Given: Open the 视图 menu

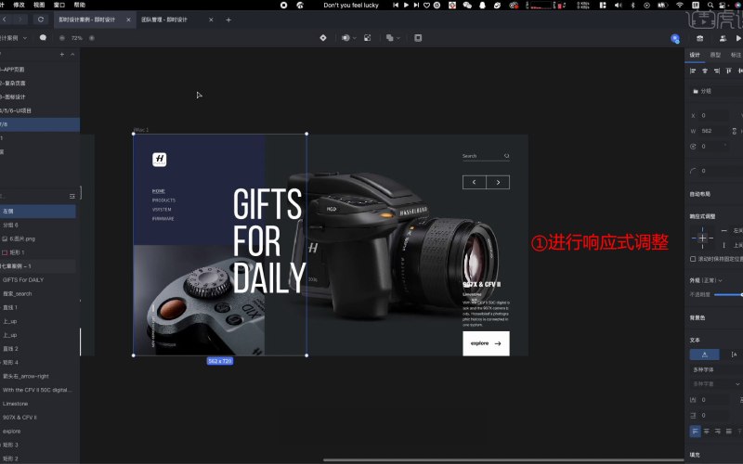Looking at the screenshot, I should pyautogui.click(x=39, y=6).
